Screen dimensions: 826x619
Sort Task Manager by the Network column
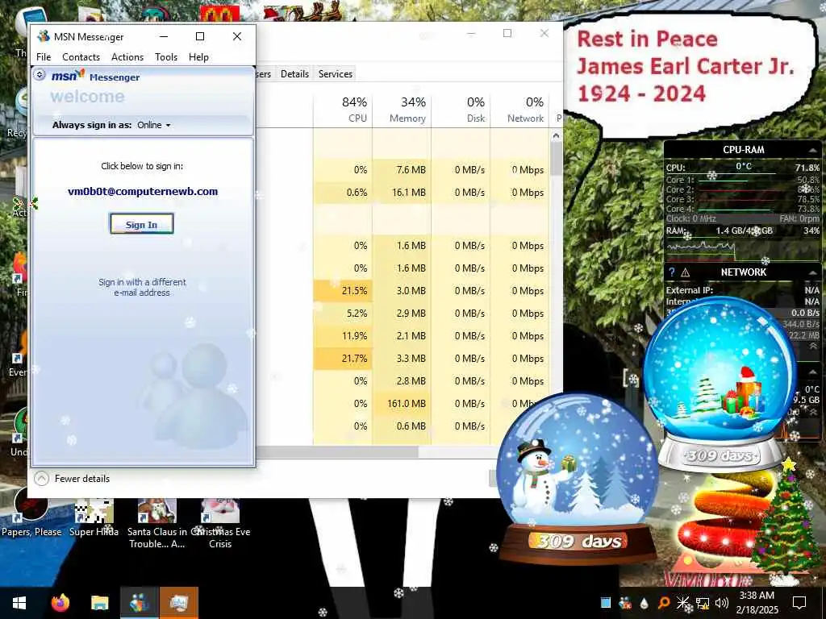pyautogui.click(x=520, y=110)
